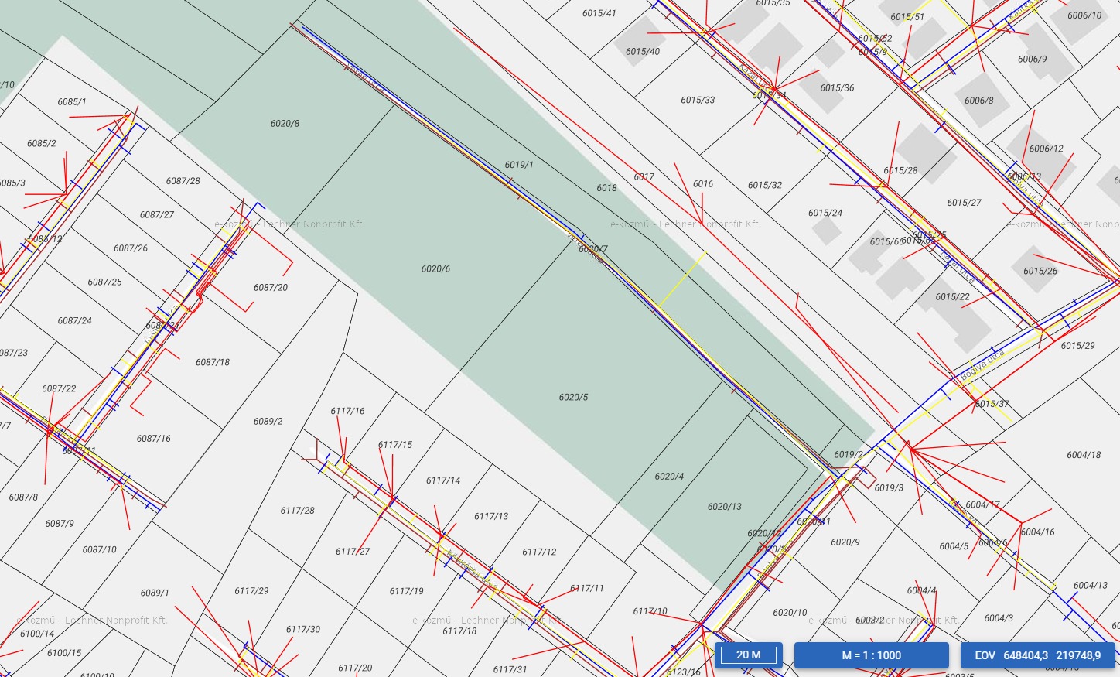1120x677 pixels.
Task: Select parcel 6117/28 on the map
Action: [297, 511]
